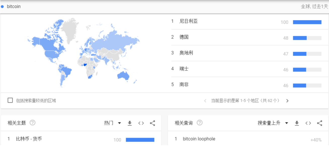Click the bitcoin search term label
The height and width of the screenshot is (147, 329).
14,6
